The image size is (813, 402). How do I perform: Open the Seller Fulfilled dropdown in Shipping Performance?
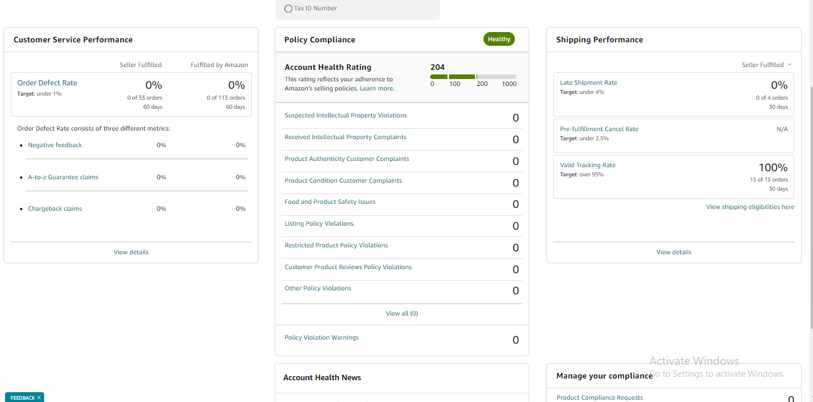click(767, 65)
